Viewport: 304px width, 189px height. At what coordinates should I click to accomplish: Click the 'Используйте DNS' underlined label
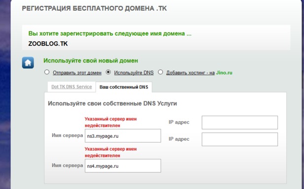(x=134, y=73)
